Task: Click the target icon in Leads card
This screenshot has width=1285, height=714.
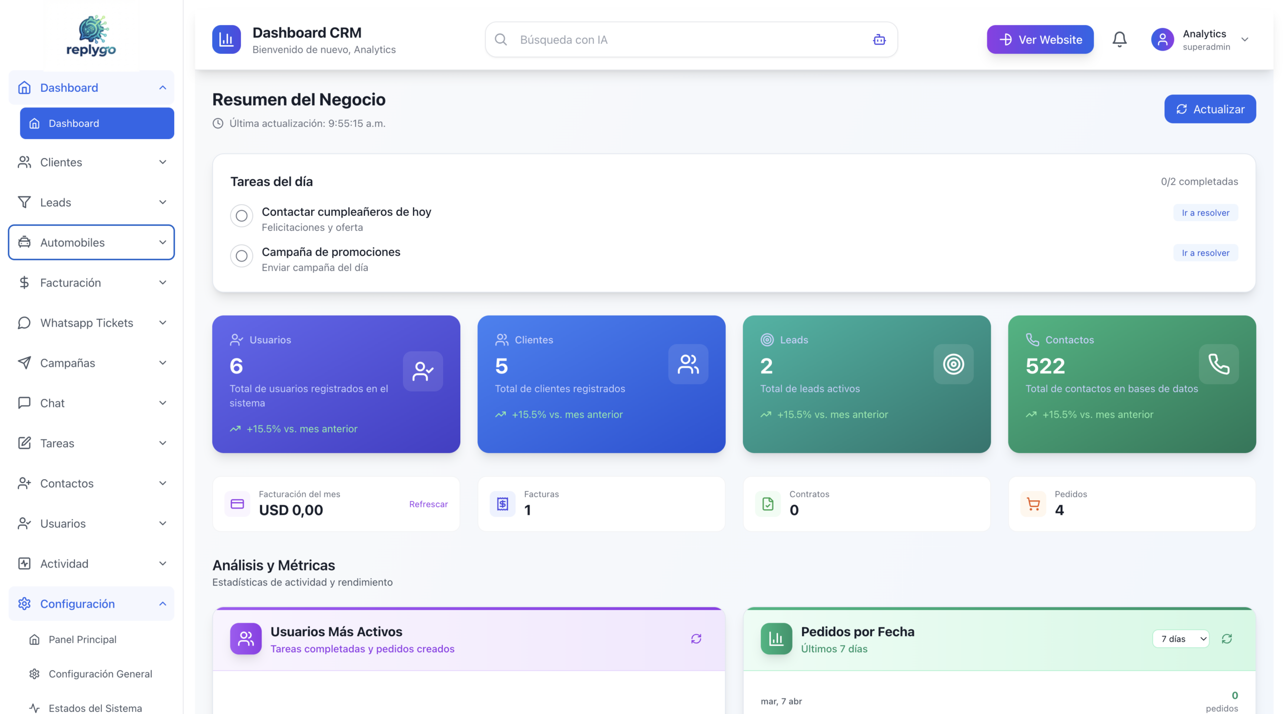Action: pos(953,364)
